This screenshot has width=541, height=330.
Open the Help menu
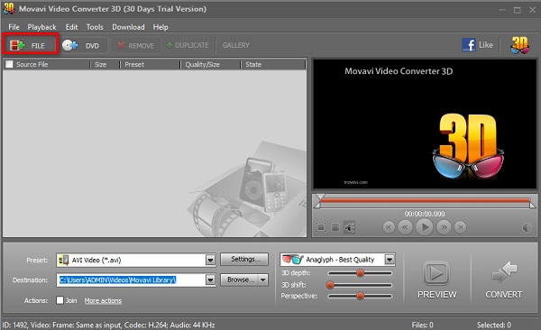[x=160, y=27]
